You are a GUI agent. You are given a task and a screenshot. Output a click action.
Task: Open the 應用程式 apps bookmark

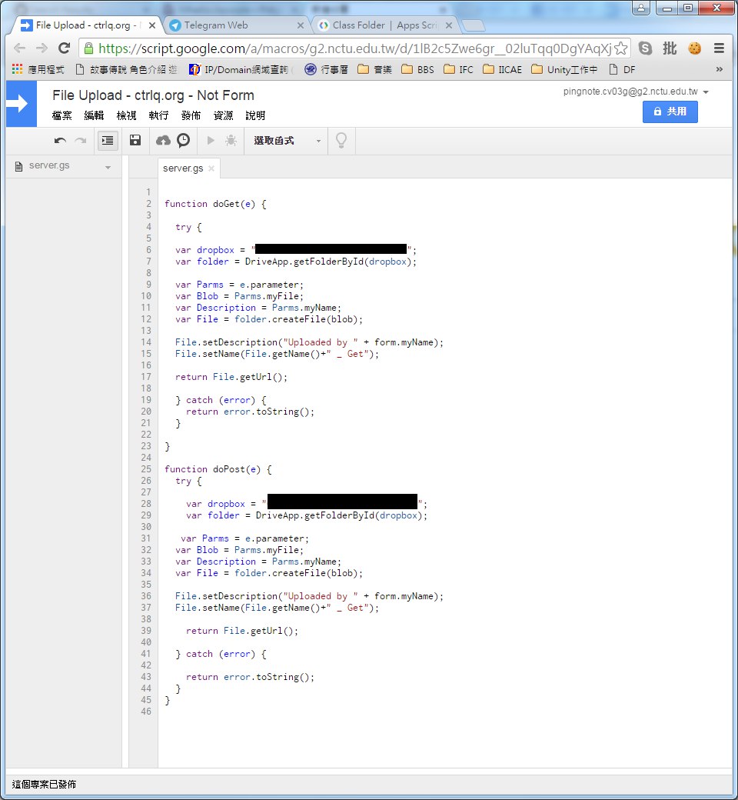tap(38, 69)
